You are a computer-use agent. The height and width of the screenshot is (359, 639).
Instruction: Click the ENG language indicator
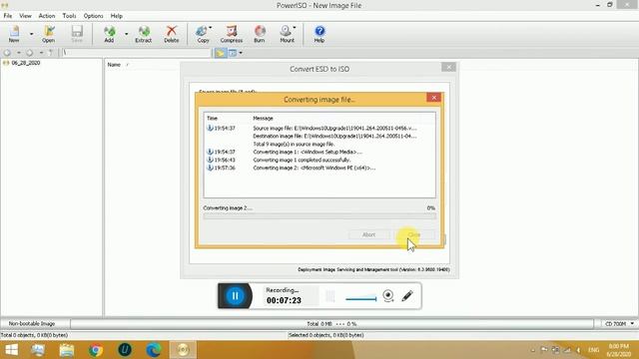(594, 350)
